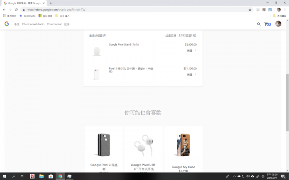
Task: Open Windows Start menu
Action: tap(4, 176)
